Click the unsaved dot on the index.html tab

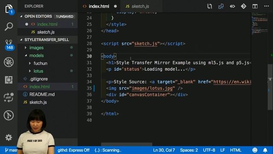(x=115, y=6)
